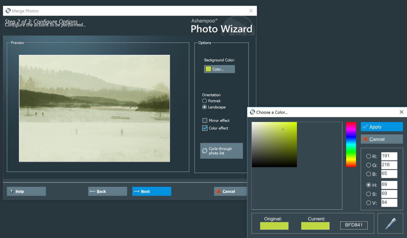The image size is (407, 238).
Task: Select Portrait orientation
Action: tap(205, 101)
